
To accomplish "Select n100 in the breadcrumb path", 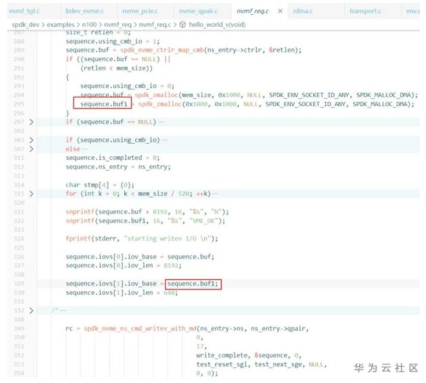I will 89,24.
